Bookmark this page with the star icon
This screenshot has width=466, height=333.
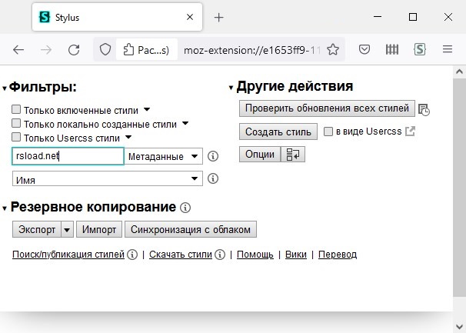tap(333, 49)
